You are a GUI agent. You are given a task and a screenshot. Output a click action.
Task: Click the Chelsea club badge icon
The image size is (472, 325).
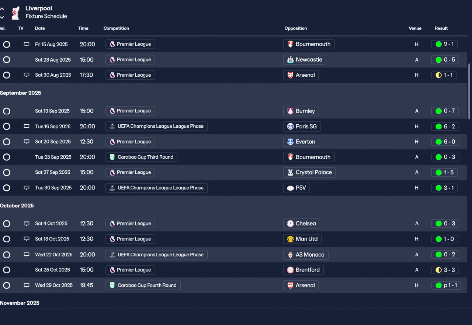click(291, 224)
